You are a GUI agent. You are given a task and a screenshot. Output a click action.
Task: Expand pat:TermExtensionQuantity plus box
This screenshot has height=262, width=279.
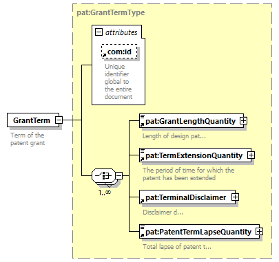pos(251,155)
